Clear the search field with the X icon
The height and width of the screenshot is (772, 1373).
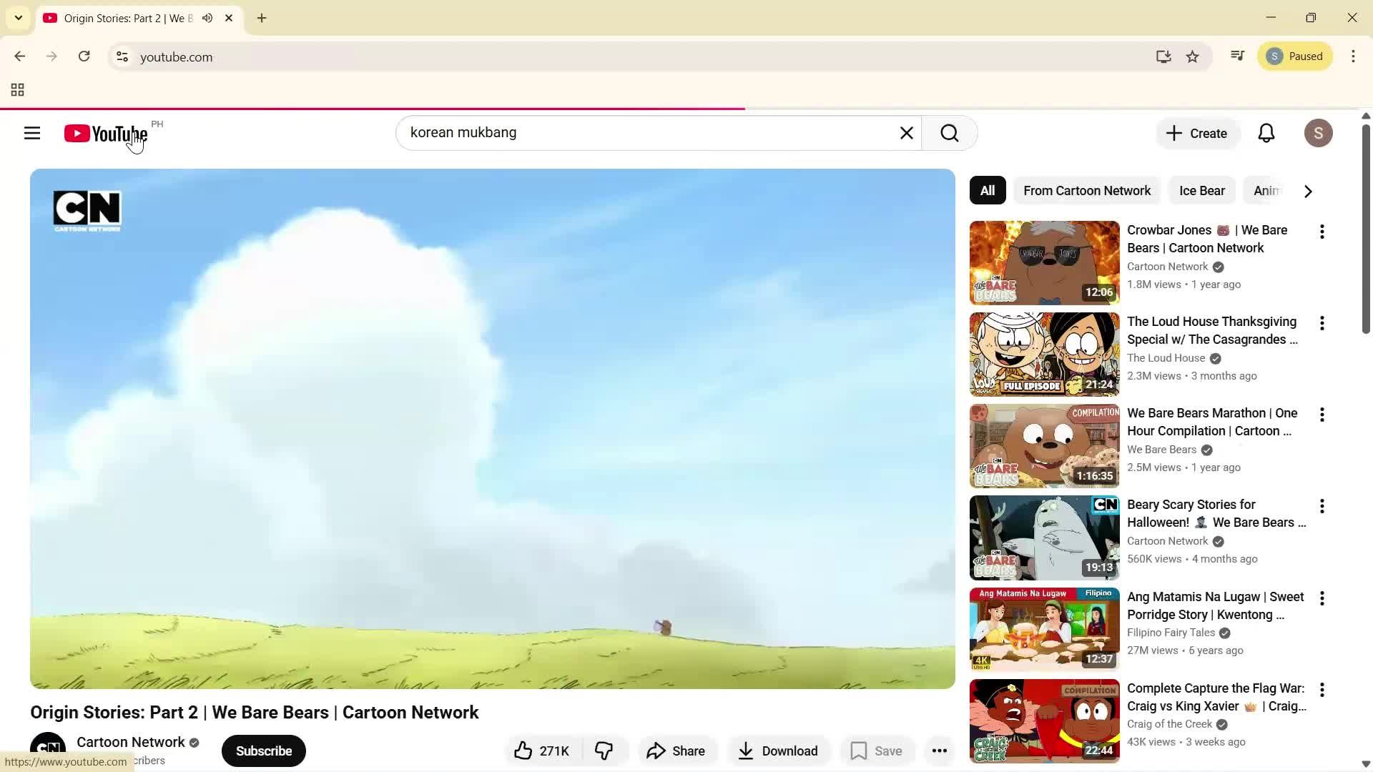(907, 133)
